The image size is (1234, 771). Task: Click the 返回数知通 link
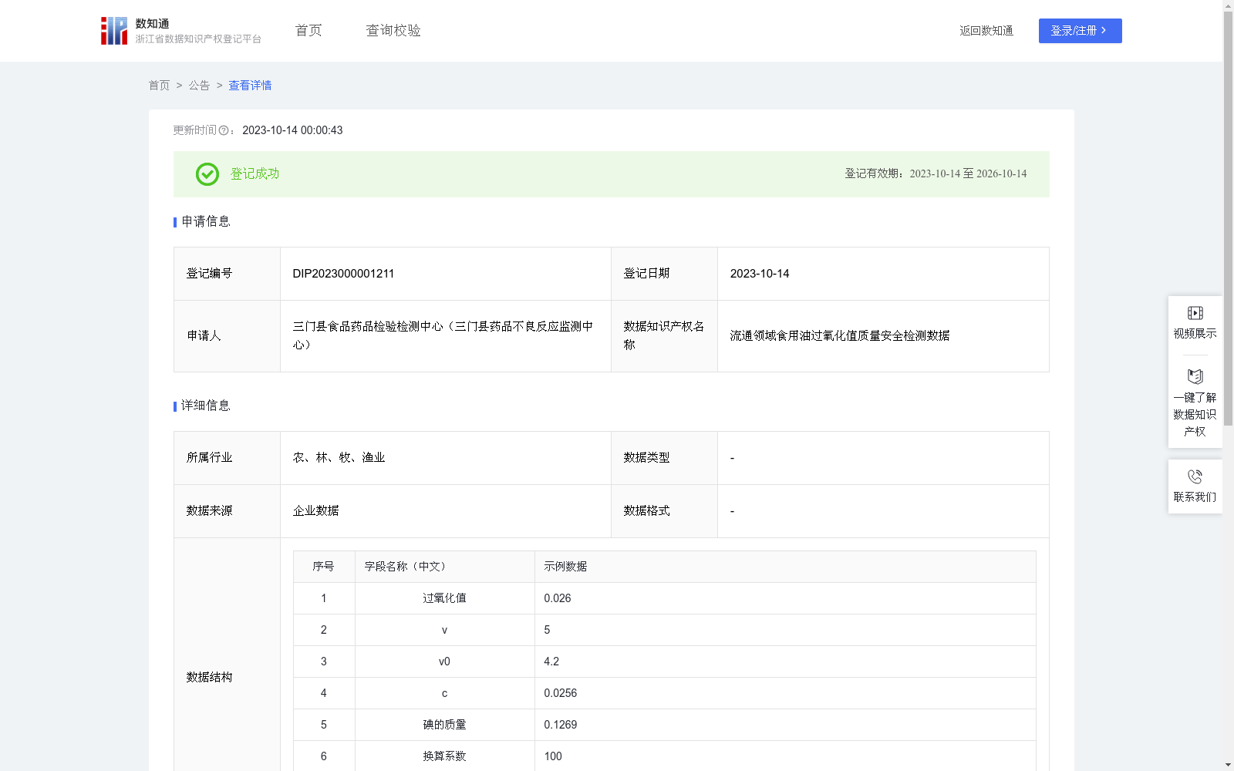coord(986,31)
